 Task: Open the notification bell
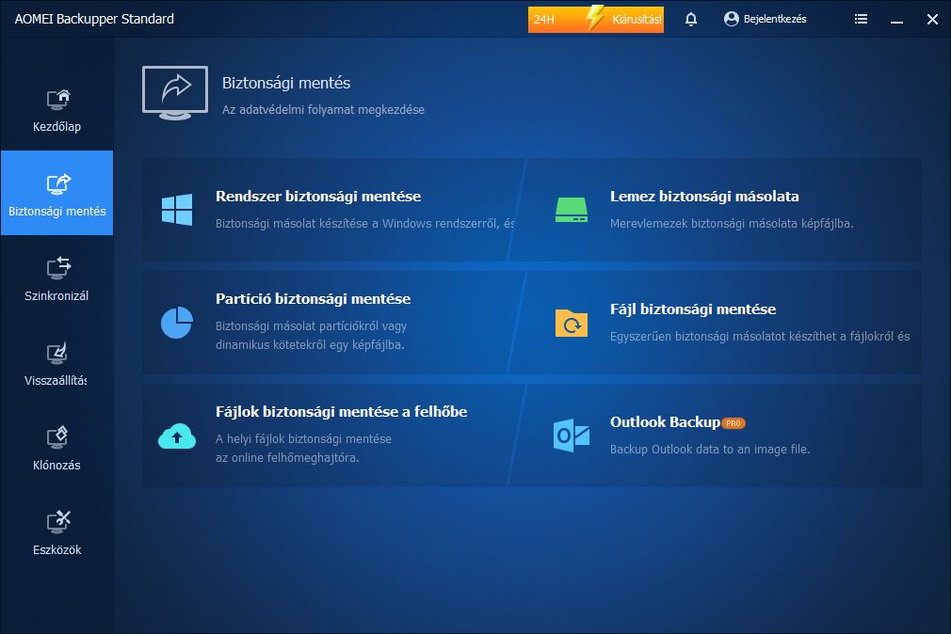coord(691,20)
